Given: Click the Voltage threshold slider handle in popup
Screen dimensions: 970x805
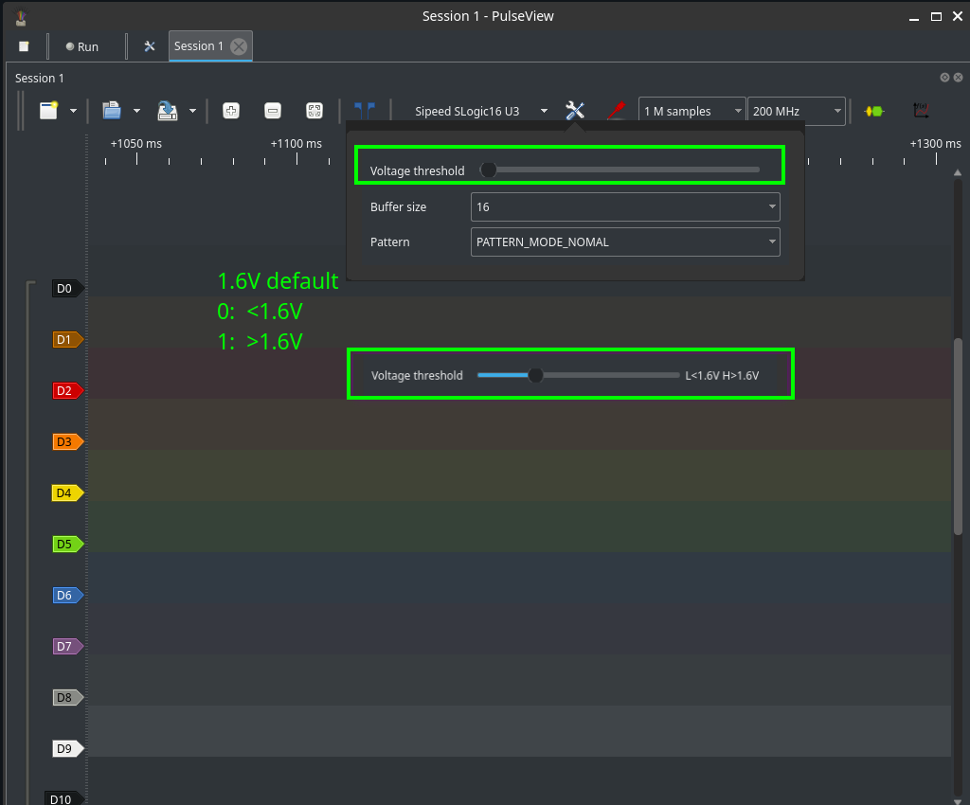Looking at the screenshot, I should 489,170.
